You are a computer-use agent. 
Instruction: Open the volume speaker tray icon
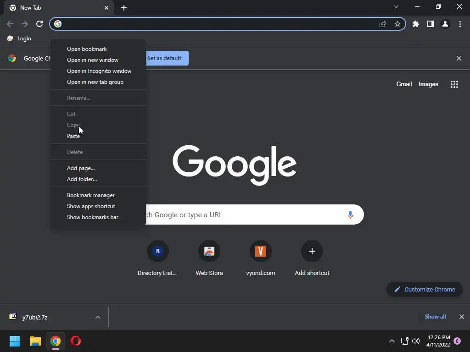[x=416, y=341]
